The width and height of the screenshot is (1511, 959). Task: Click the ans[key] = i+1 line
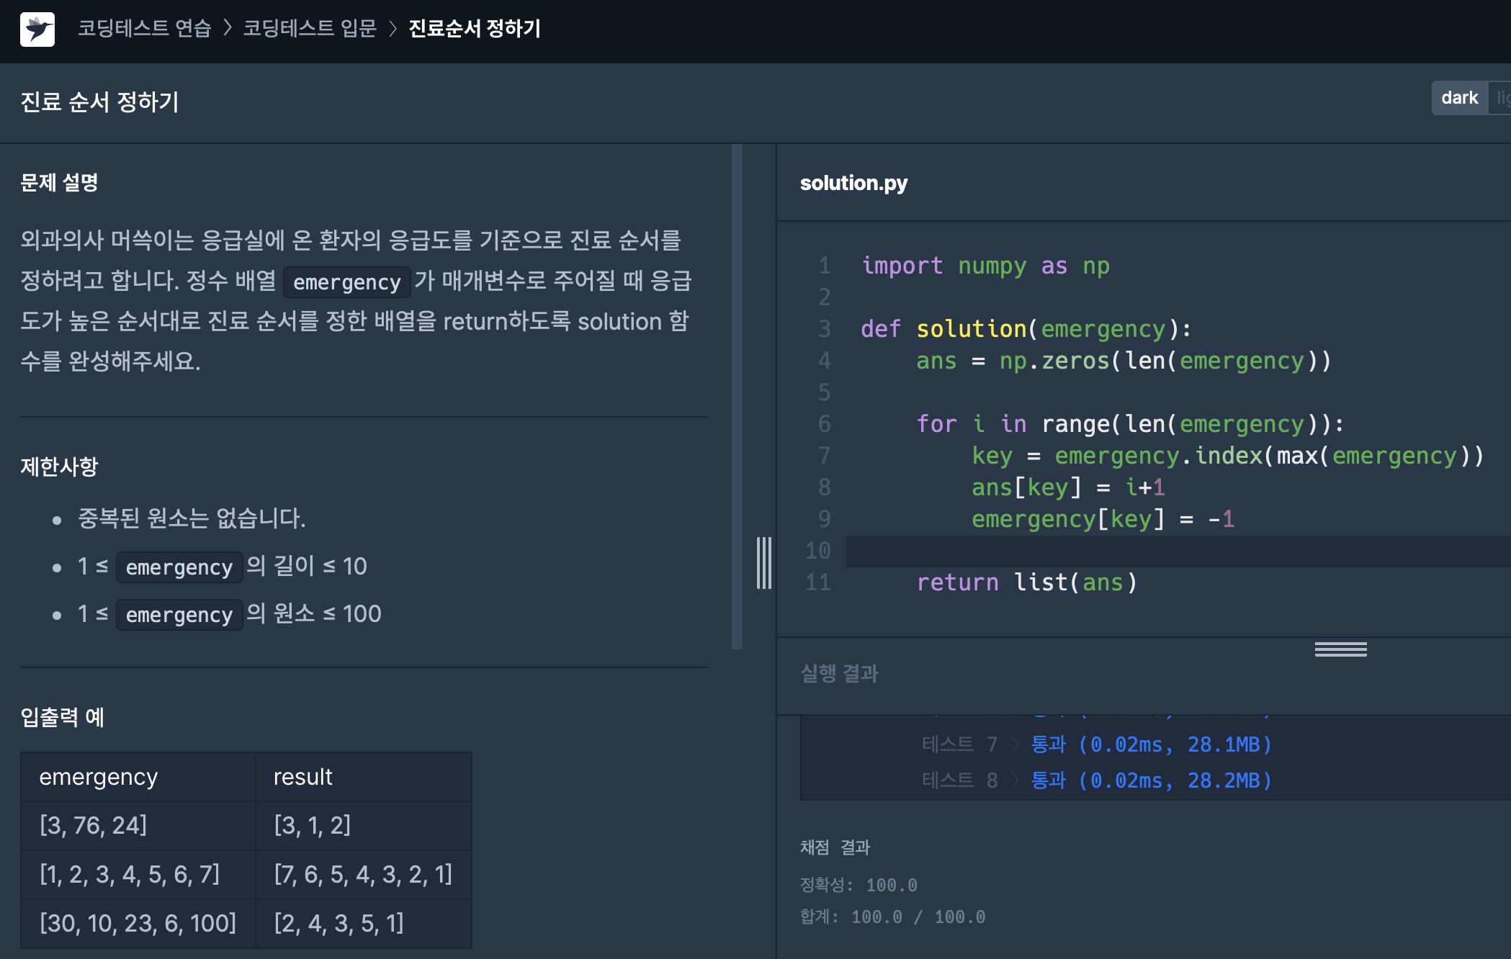[1068, 487]
